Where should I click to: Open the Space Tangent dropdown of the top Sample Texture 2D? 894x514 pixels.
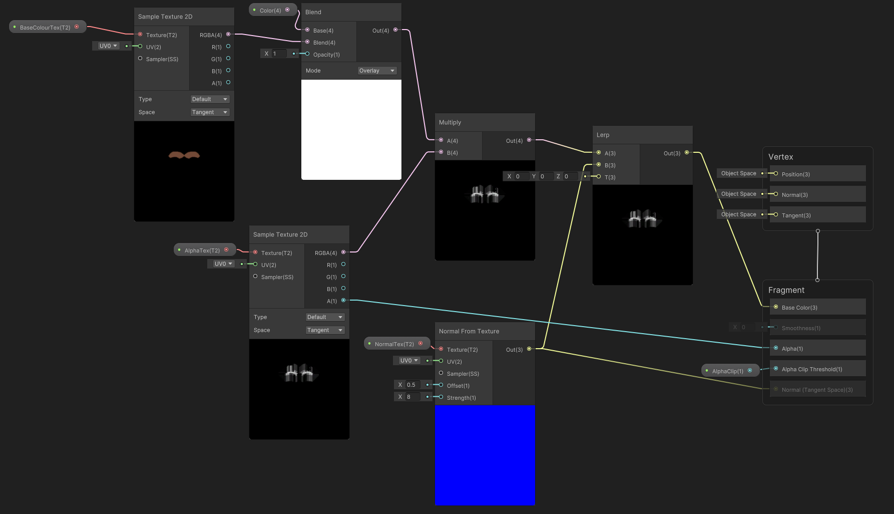tap(210, 112)
